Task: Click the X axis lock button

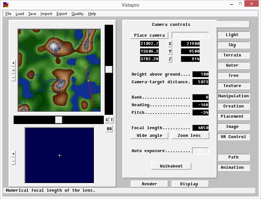Action: [170, 44]
